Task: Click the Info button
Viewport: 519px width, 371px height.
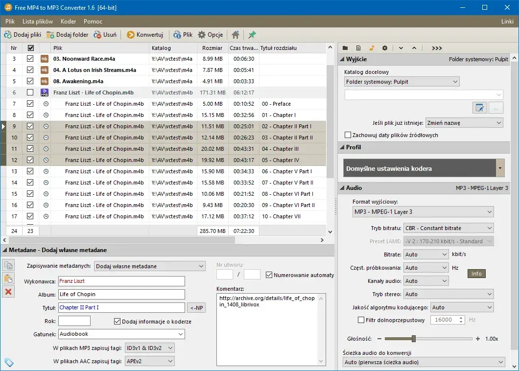Action: pos(476,274)
